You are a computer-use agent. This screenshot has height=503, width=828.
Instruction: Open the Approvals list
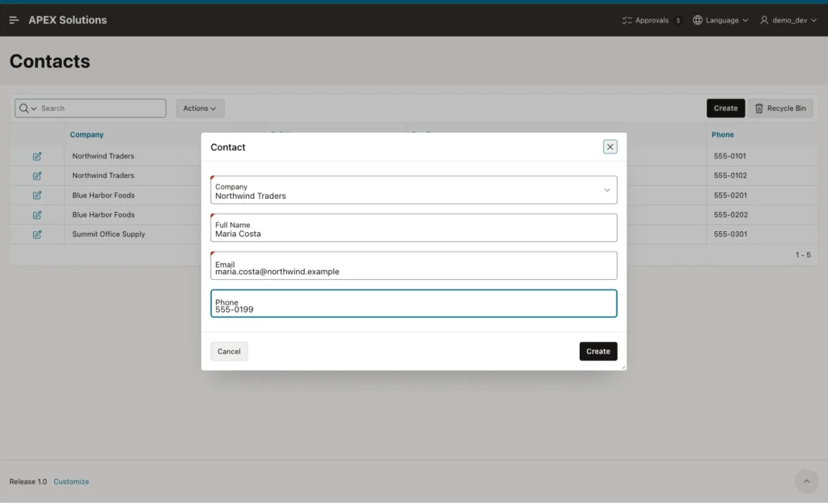tap(652, 20)
